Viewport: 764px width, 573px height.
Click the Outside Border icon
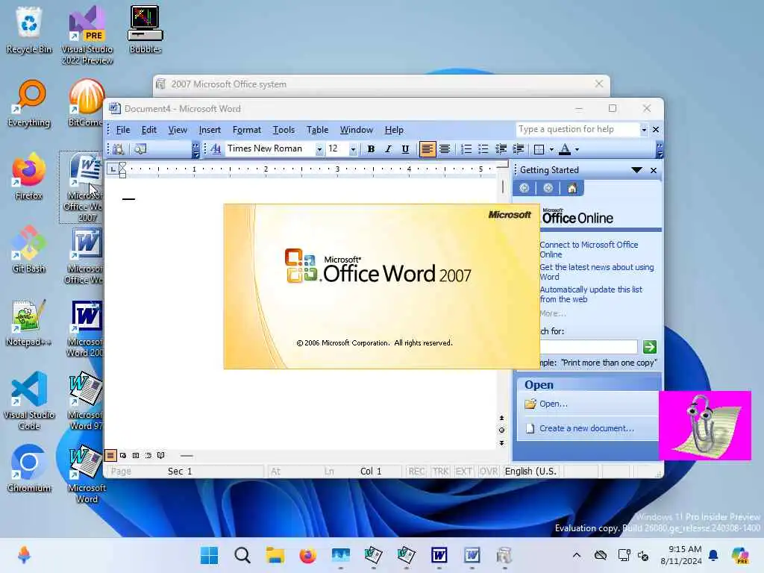539,149
